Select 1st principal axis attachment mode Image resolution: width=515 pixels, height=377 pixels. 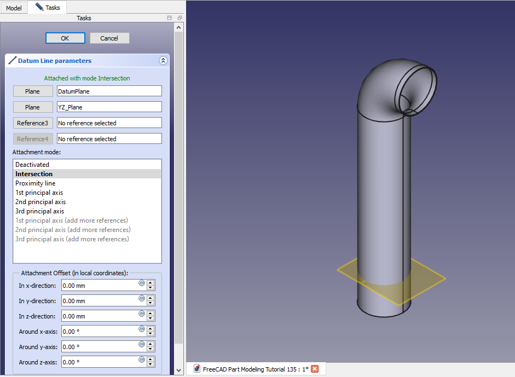click(x=39, y=193)
